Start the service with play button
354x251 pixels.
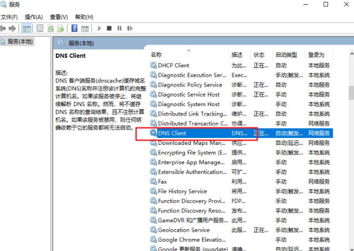pos(99,28)
